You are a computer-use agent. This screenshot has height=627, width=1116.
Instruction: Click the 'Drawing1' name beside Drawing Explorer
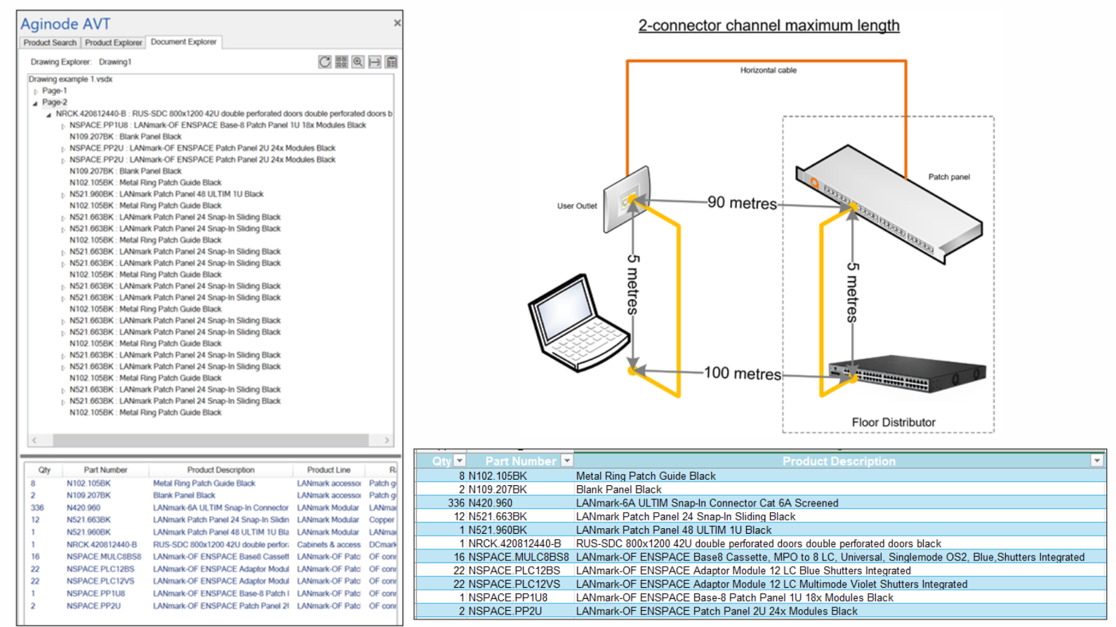(x=115, y=62)
